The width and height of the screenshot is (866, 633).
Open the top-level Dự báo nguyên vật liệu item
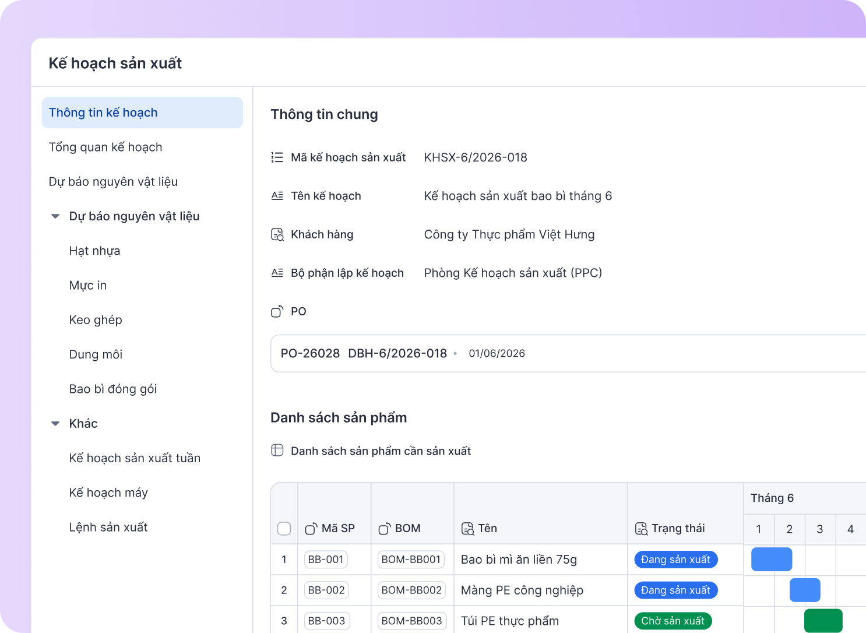[x=113, y=182]
